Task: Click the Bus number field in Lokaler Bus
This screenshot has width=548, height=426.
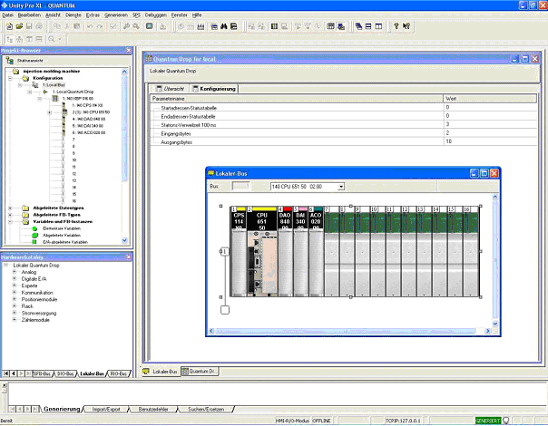Action: (x=240, y=187)
